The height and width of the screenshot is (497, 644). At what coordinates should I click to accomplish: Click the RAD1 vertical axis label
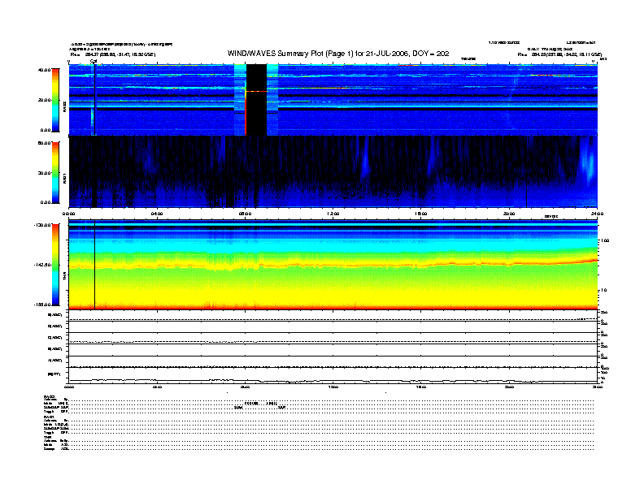point(64,178)
